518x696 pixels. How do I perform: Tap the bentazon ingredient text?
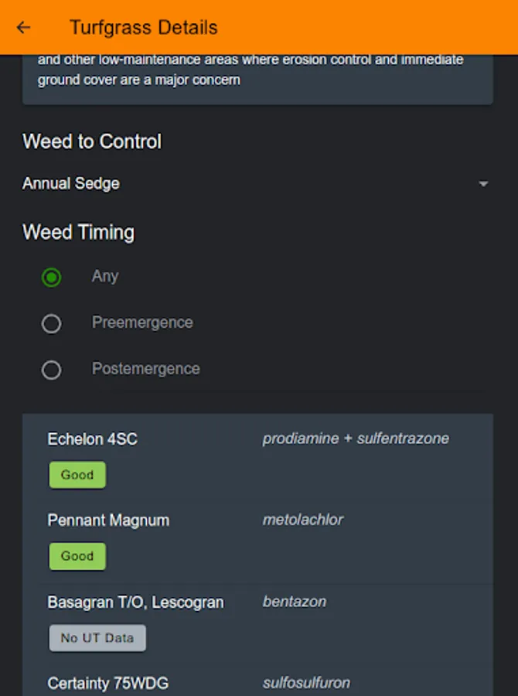pyautogui.click(x=295, y=601)
